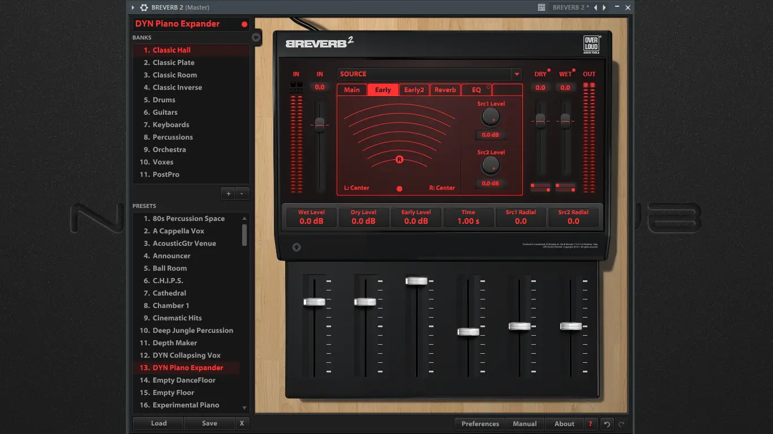The width and height of the screenshot is (773, 434).
Task: Remove a bank with the minus button
Action: tap(242, 193)
